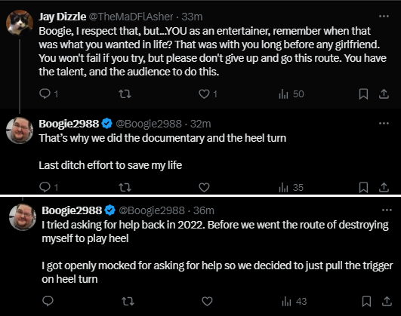
Task: Open Jay Dizzle's cat avatar
Action: tap(20, 23)
